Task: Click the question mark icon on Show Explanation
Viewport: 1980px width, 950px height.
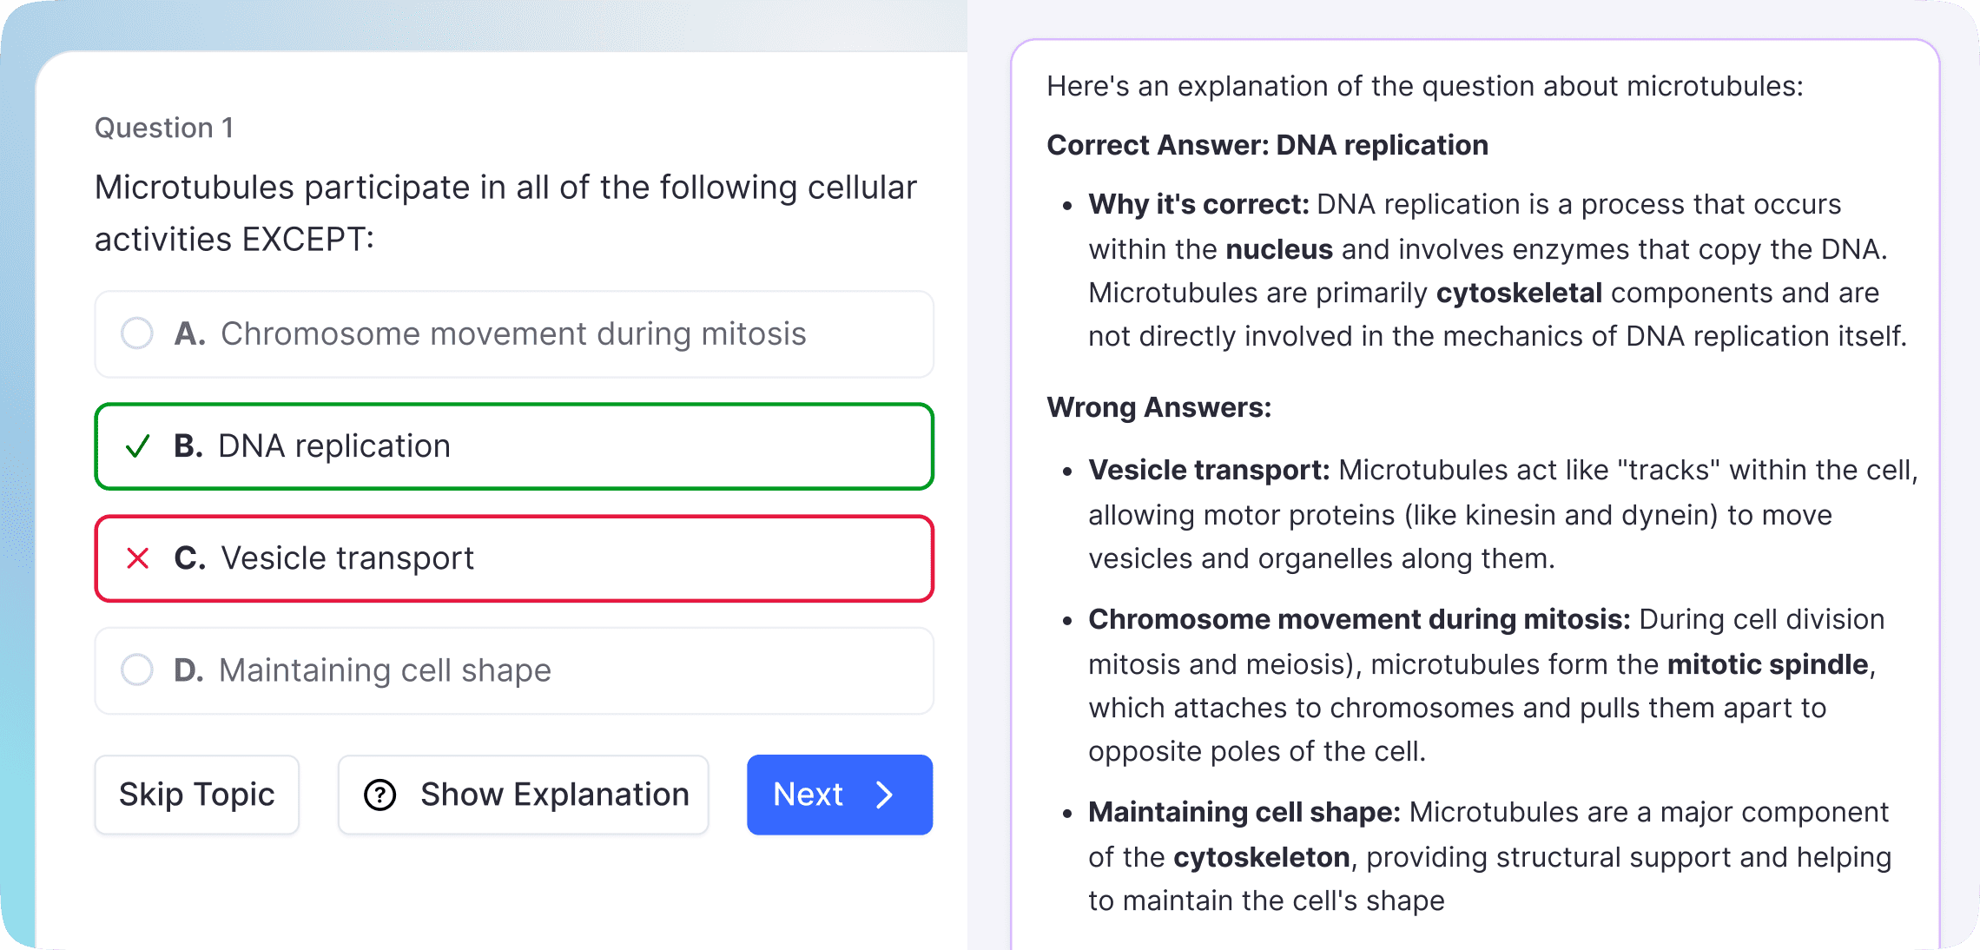Action: (379, 794)
